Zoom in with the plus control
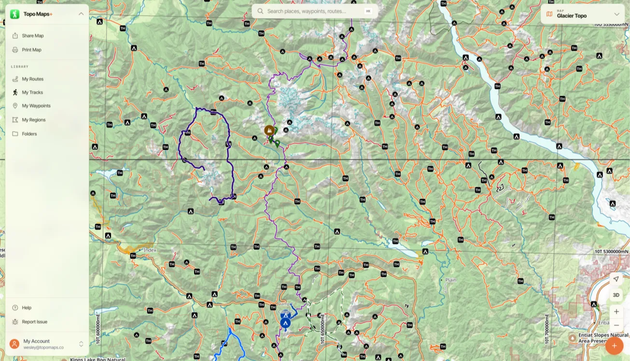This screenshot has width=630, height=361. click(616, 312)
